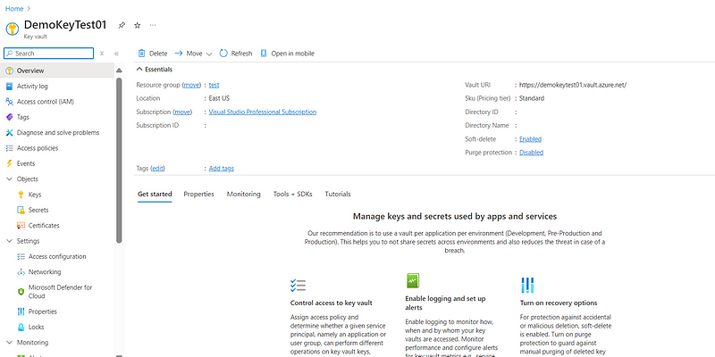
Task: Collapse the sidebar with double chevron
Action: [116, 54]
